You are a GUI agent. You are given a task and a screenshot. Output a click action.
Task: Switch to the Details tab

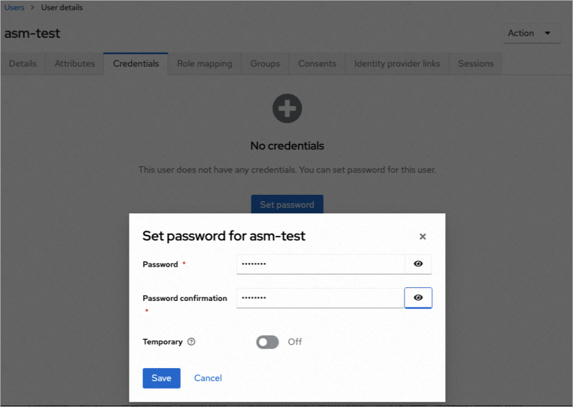pyautogui.click(x=23, y=63)
